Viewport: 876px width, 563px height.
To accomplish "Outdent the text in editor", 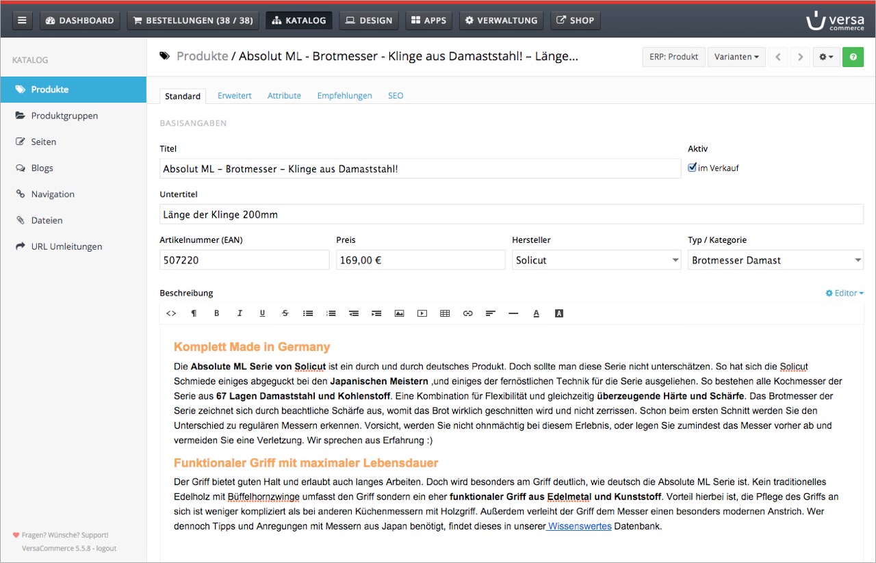I will 354,313.
